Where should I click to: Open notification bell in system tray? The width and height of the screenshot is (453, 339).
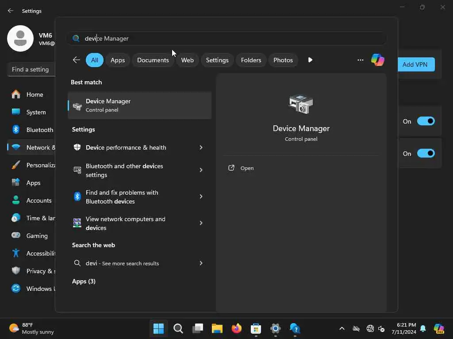coord(423,328)
